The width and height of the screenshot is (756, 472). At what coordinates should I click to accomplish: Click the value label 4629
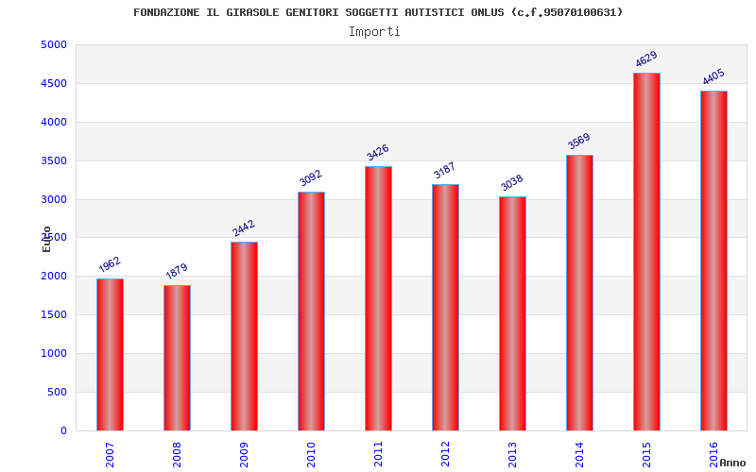pyautogui.click(x=646, y=59)
